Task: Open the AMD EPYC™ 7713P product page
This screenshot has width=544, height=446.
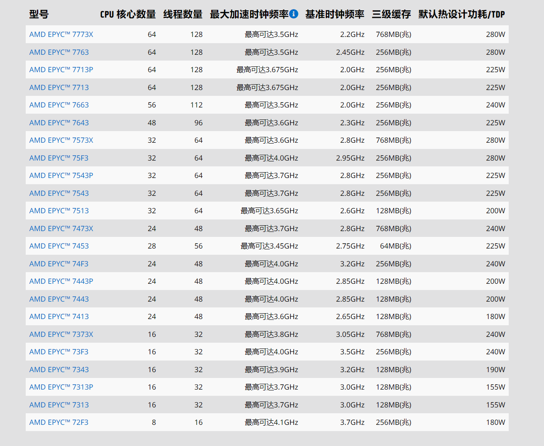Action: tap(61, 70)
